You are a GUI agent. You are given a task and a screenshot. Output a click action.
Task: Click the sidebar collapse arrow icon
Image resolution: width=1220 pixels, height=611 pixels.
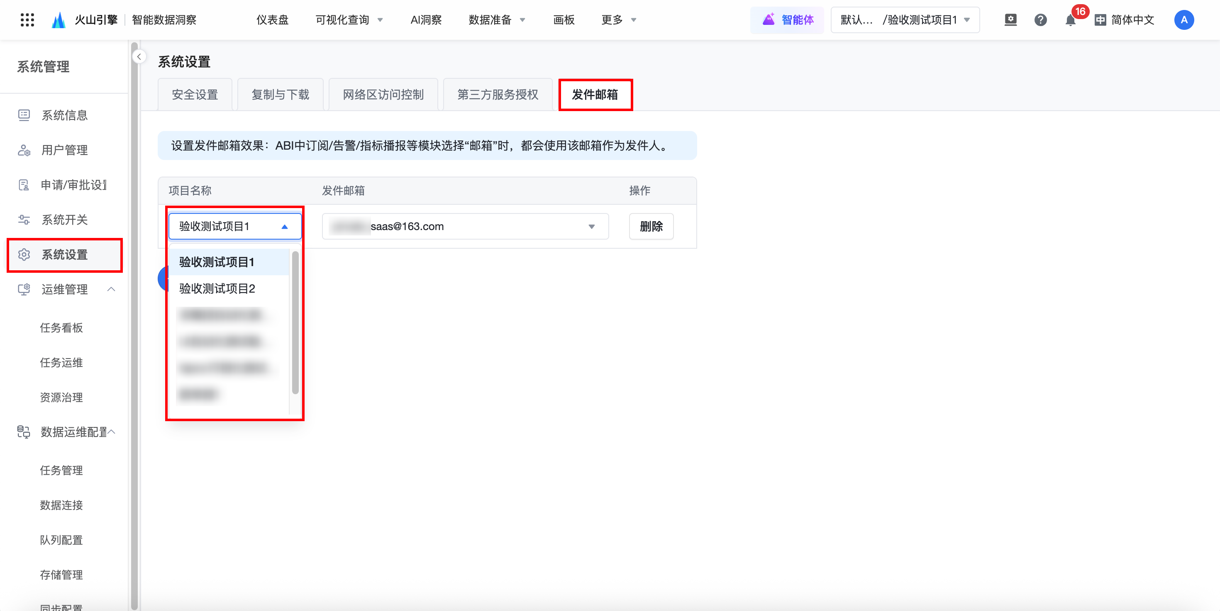point(139,57)
